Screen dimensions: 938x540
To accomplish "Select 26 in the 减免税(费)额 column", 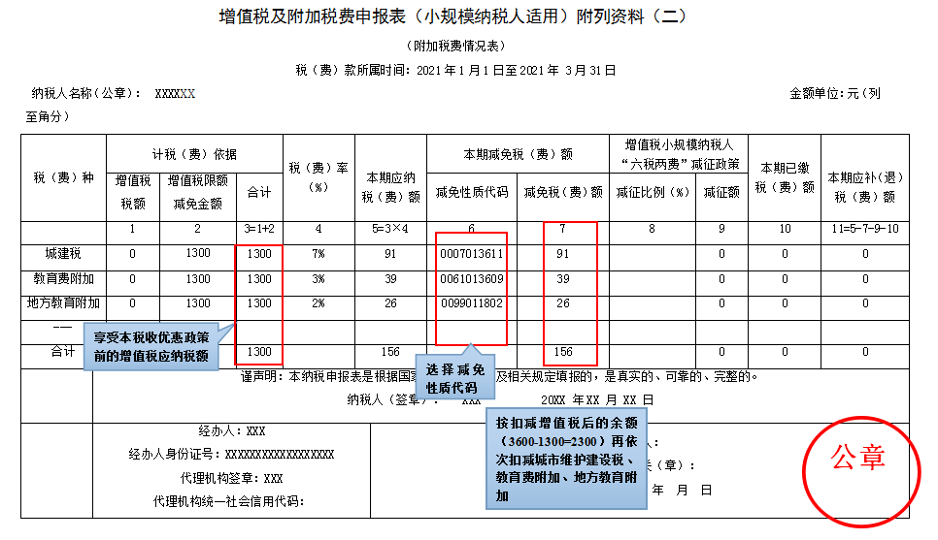I will pos(563,303).
